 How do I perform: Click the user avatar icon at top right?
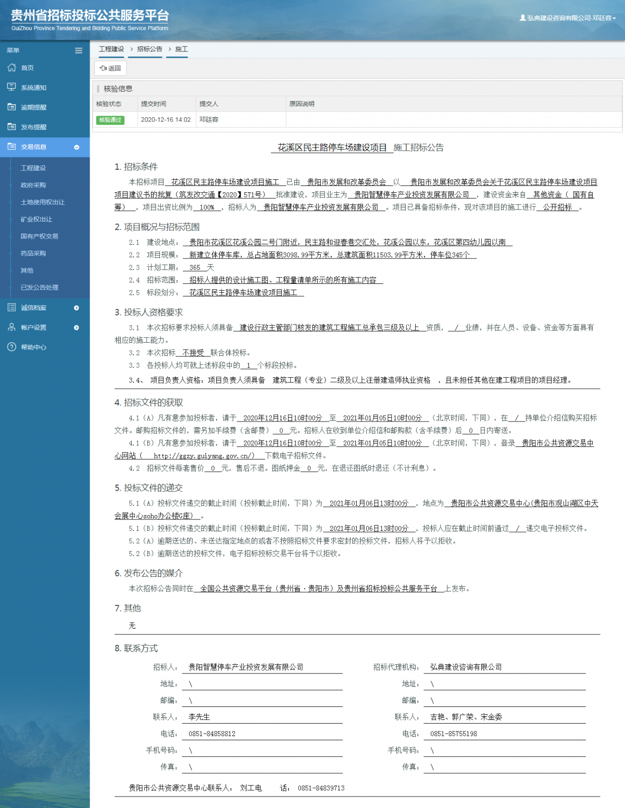[x=522, y=17]
